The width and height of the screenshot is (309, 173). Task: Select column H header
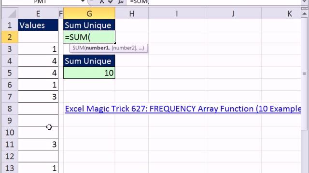(x=132, y=13)
